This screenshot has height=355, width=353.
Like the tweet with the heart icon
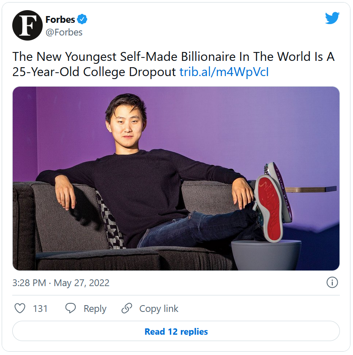(x=20, y=309)
